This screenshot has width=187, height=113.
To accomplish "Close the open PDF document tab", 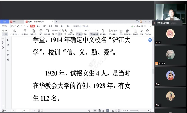I will (x=53, y=22).
